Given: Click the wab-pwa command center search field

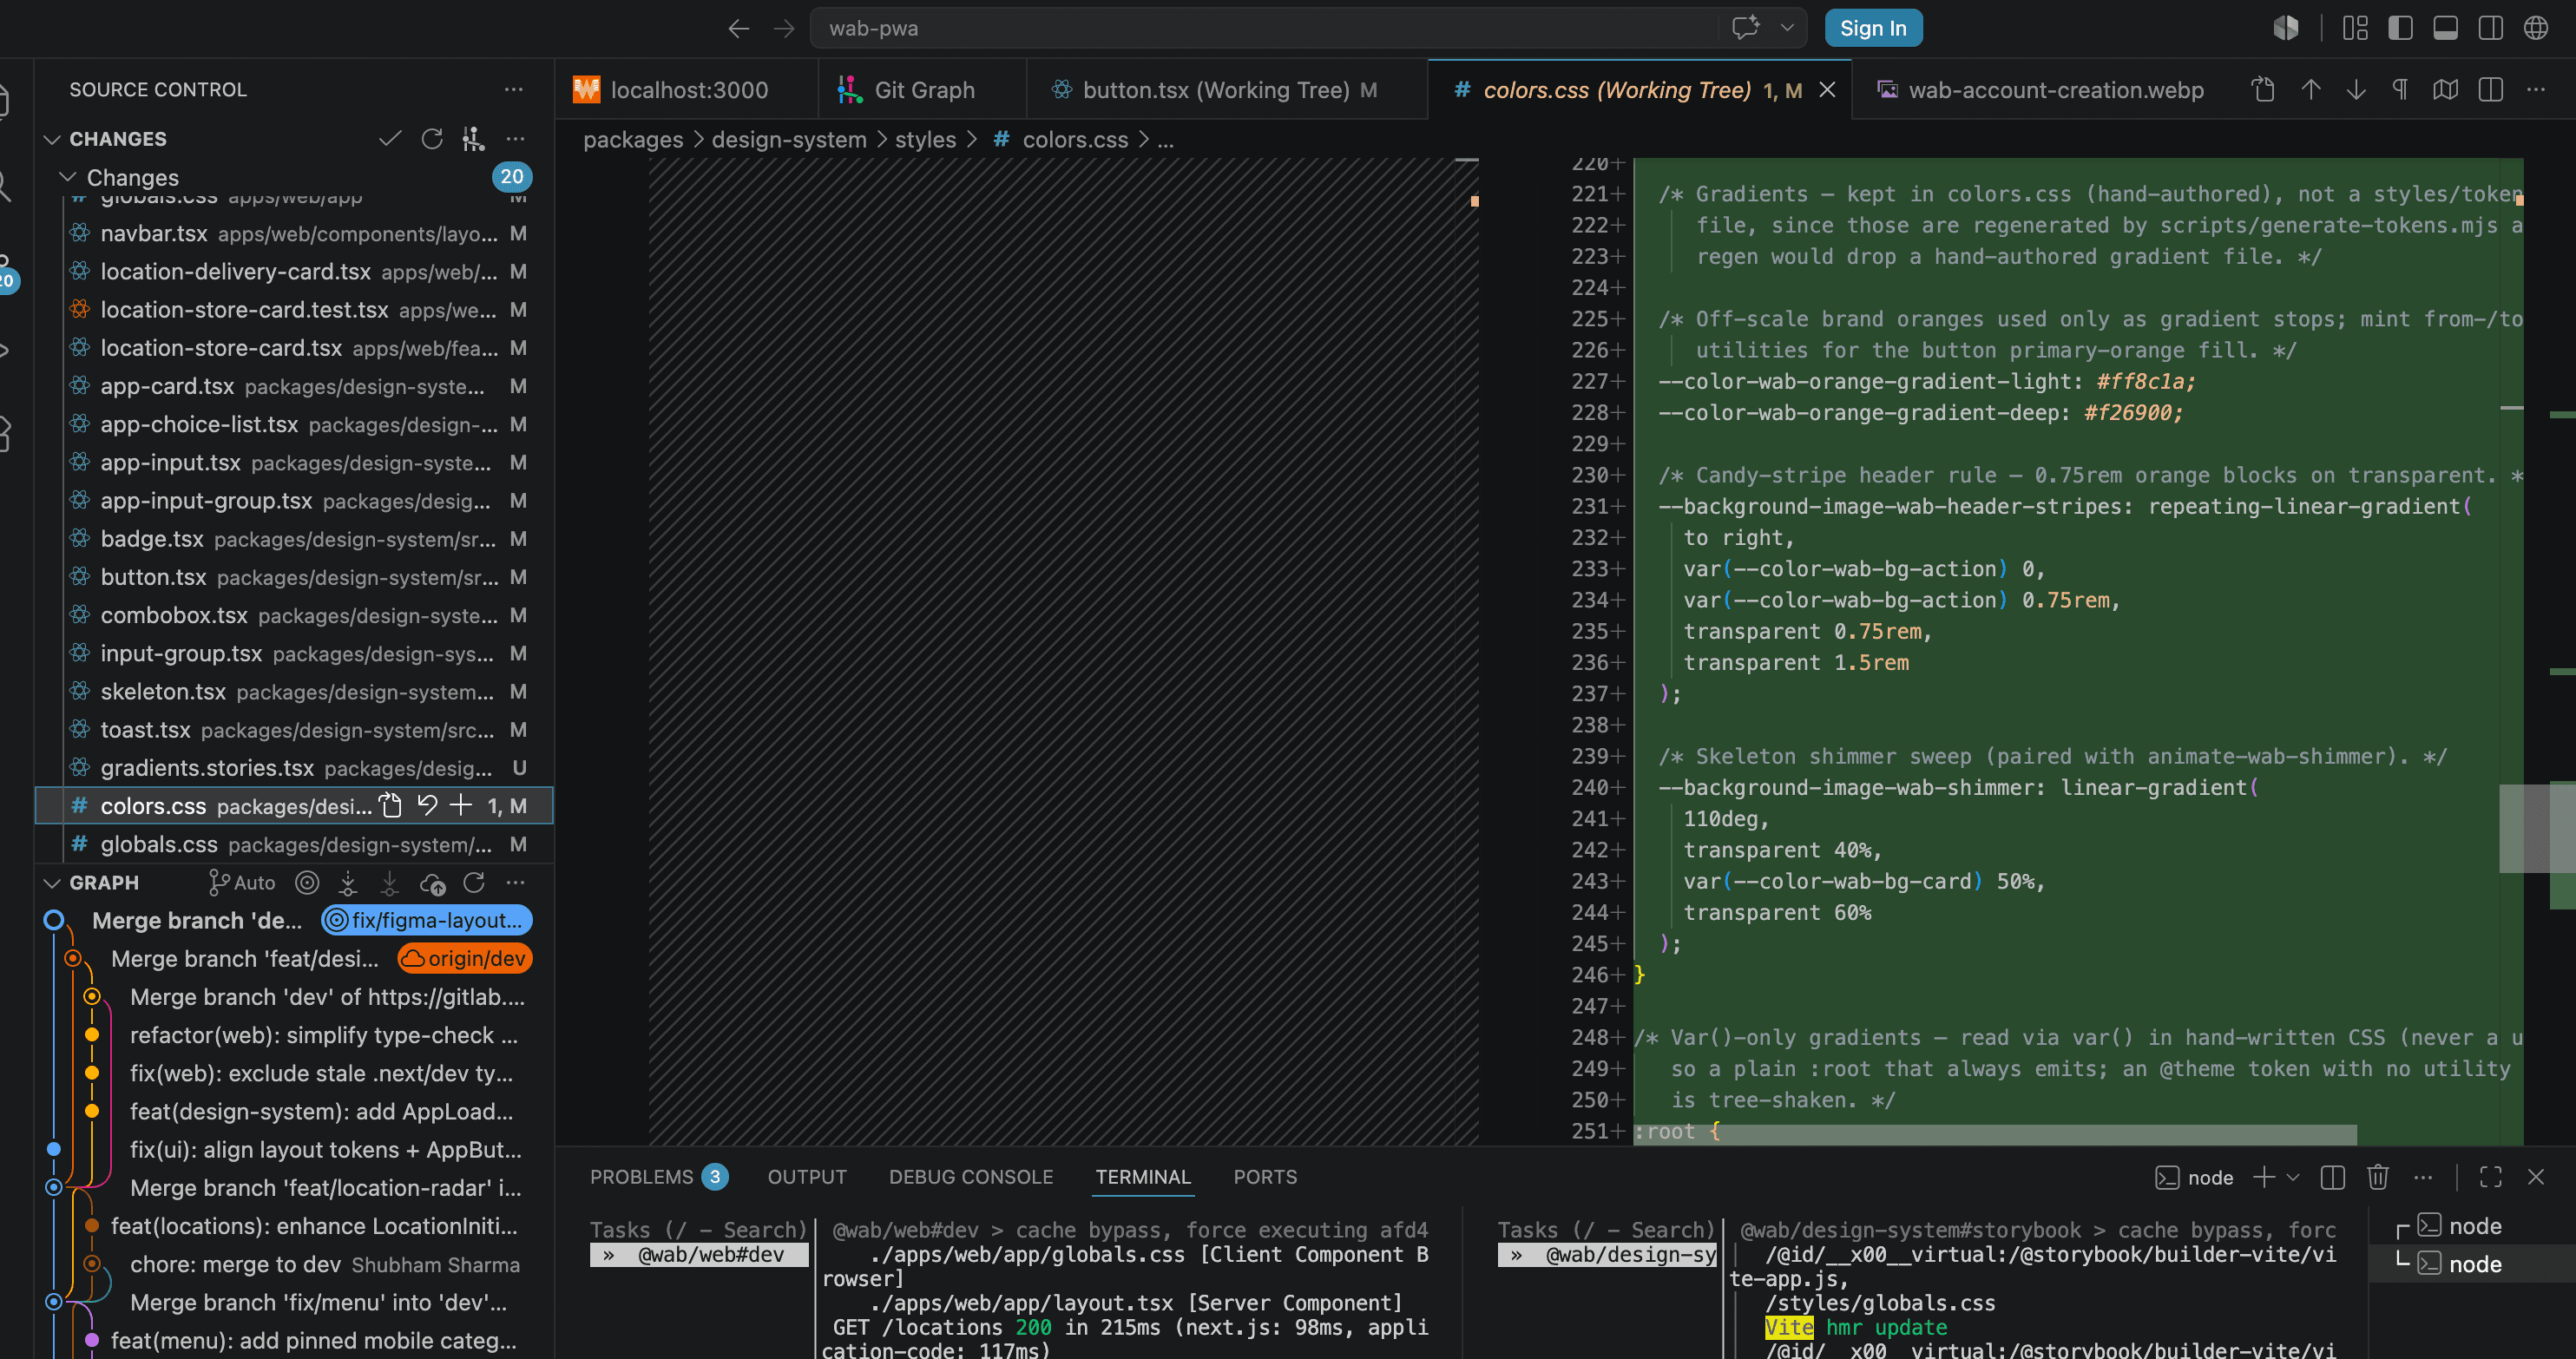Looking at the screenshot, I should [1265, 28].
